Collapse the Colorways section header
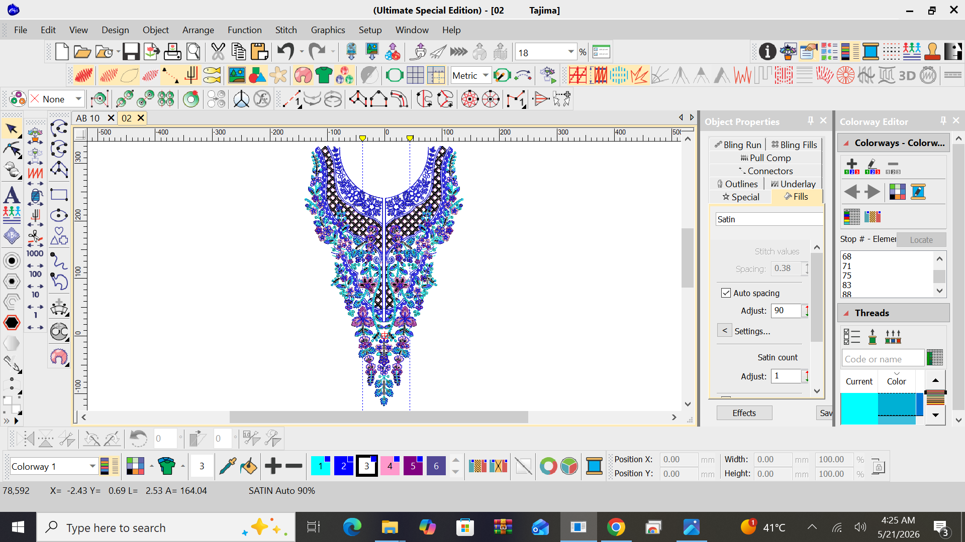This screenshot has height=542, width=965. (893, 143)
